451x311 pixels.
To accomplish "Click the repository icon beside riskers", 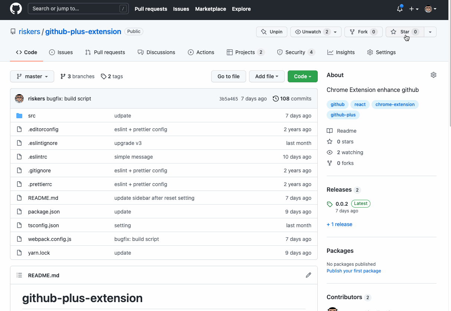I will 13,32.
